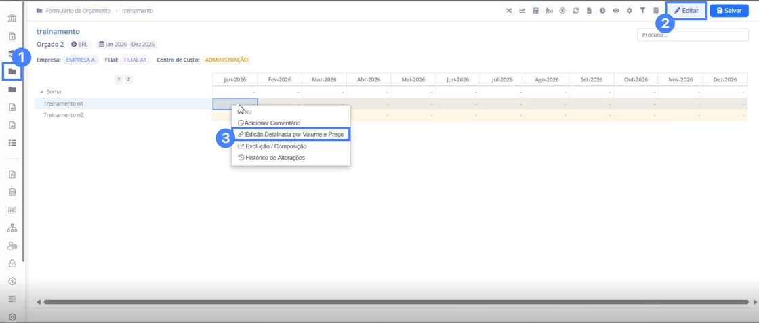Open the dollar document icon in sidebar
759x323 pixels.
[x=12, y=37]
